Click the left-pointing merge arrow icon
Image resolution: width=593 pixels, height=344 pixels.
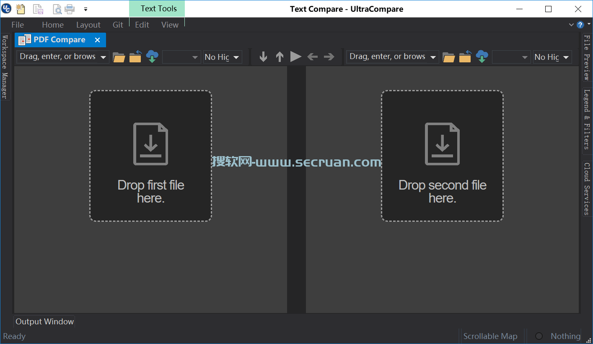point(312,56)
